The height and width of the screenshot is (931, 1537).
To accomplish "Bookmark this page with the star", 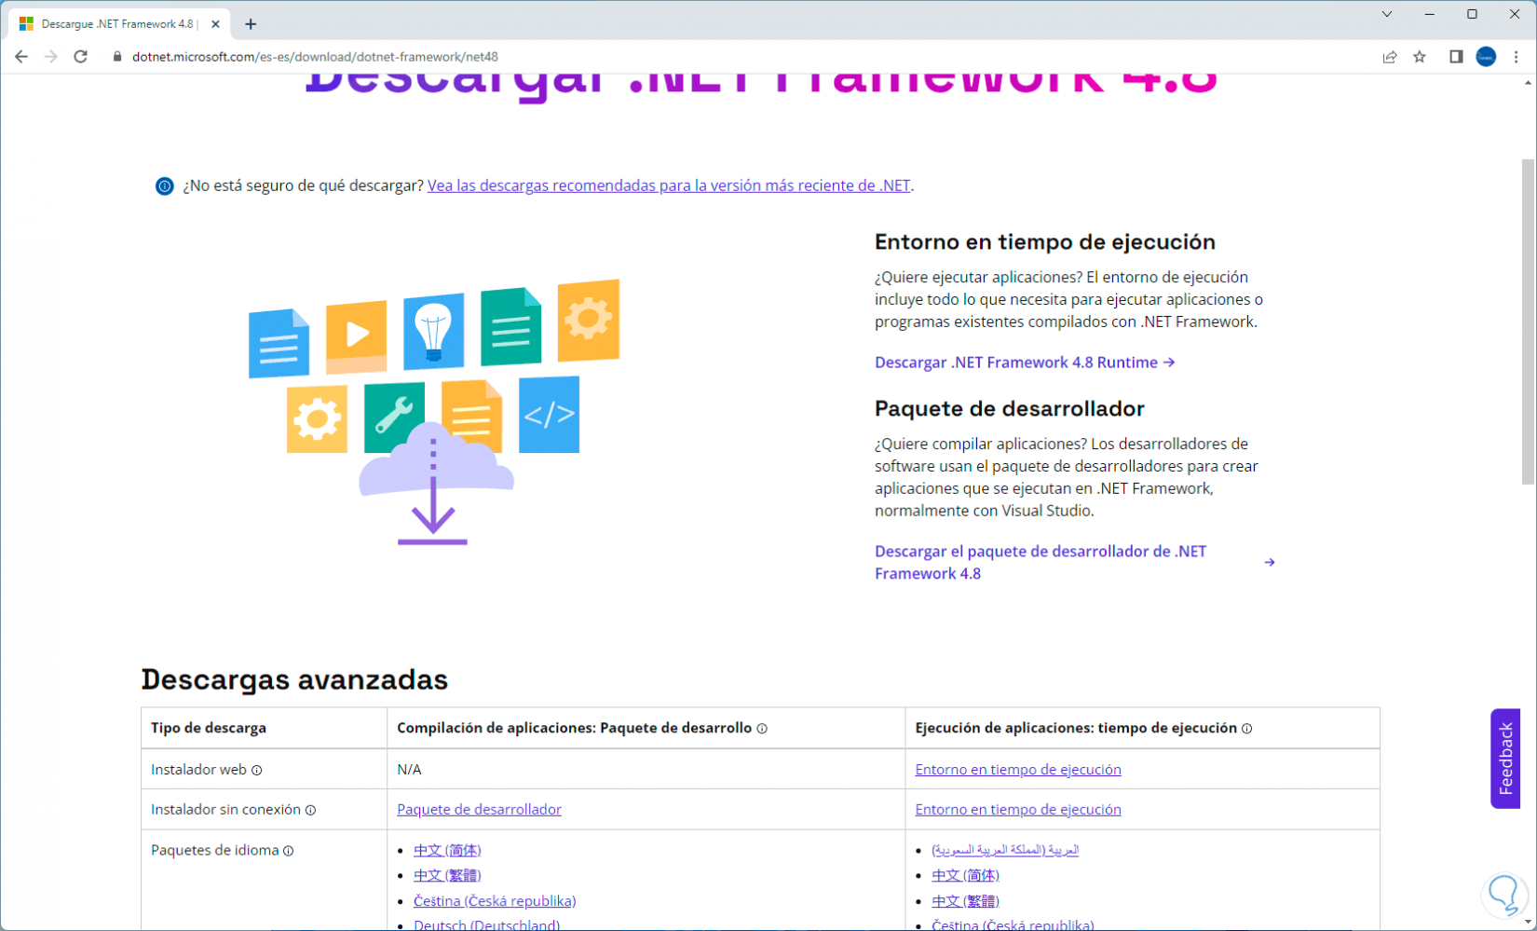I will point(1420,57).
